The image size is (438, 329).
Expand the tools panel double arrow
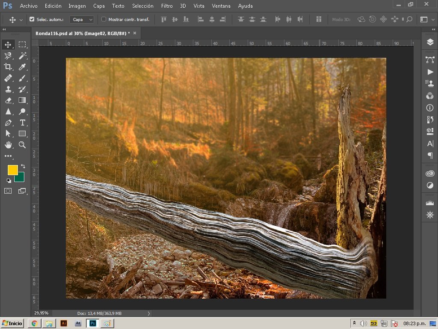[4, 30]
